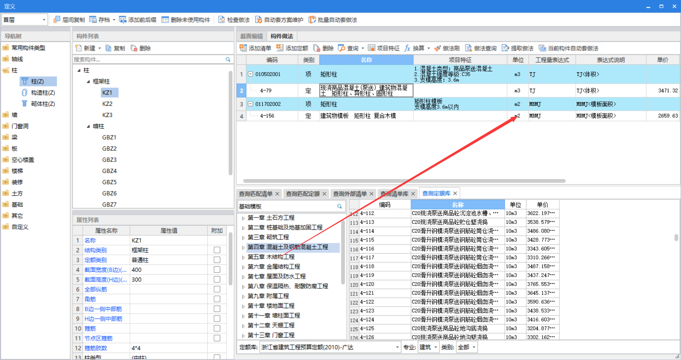Tick 截面宽度(B边) 附加 checkbox
681x360 pixels.
217,269
